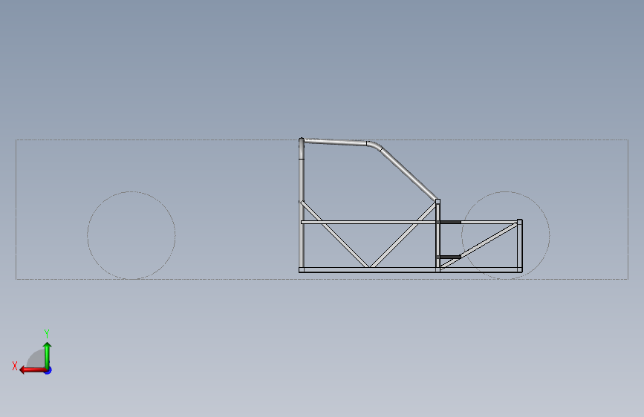Select the bottom horizontal frame rail
This screenshot has width=644, height=417.
(410, 269)
